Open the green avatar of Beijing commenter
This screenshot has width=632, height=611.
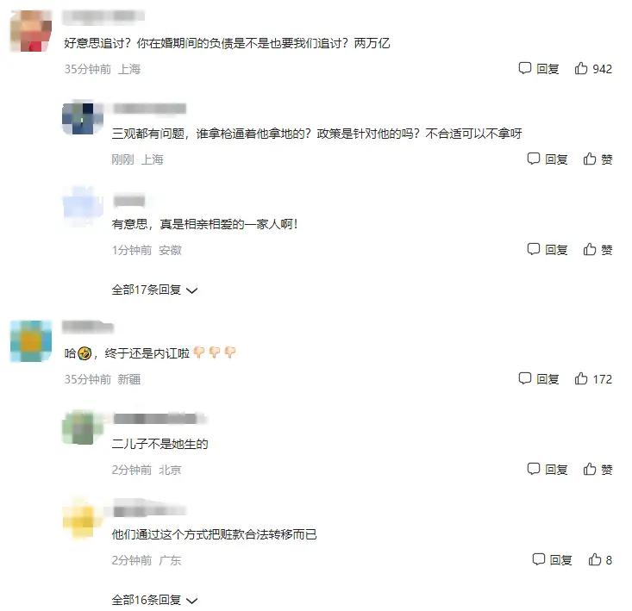[83, 427]
